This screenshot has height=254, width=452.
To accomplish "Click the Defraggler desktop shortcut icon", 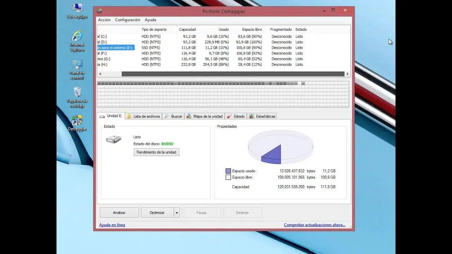I will pos(77,121).
